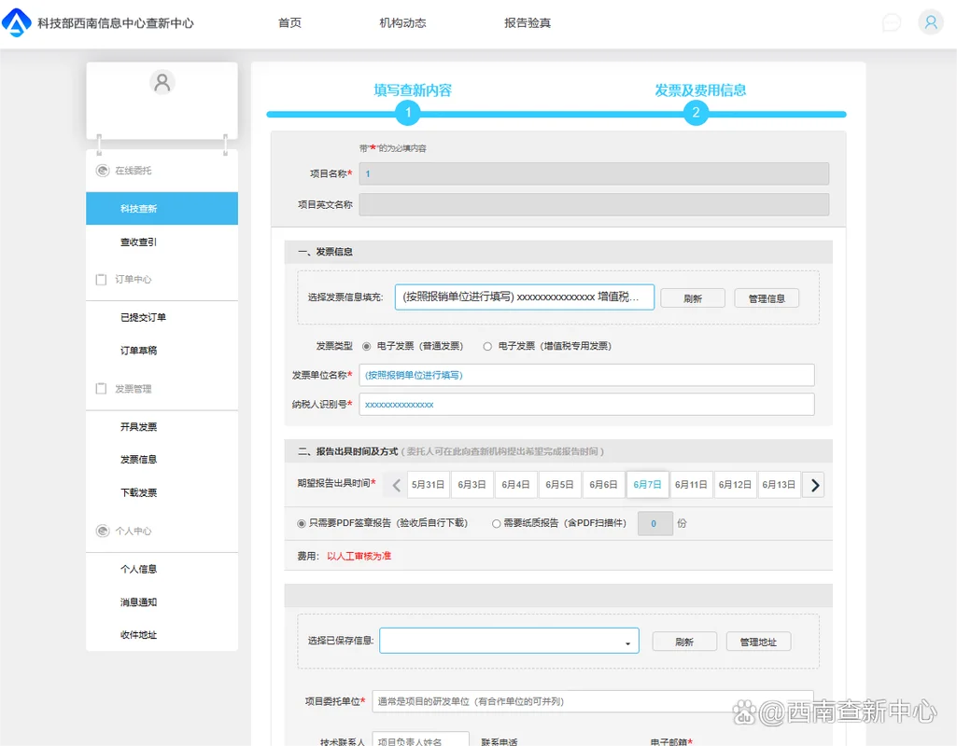Open 消息通知 in the sidebar

coord(138,602)
